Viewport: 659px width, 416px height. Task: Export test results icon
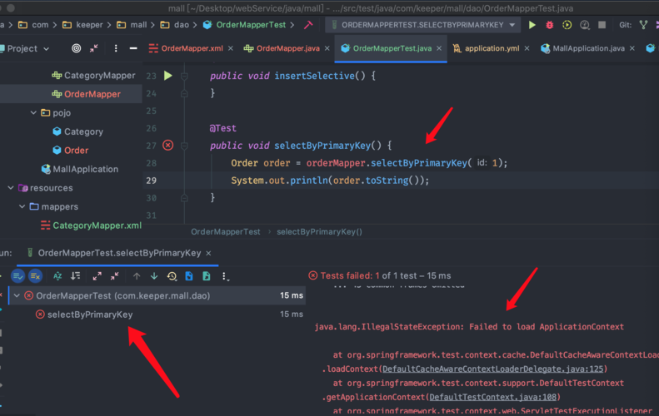[x=207, y=275]
